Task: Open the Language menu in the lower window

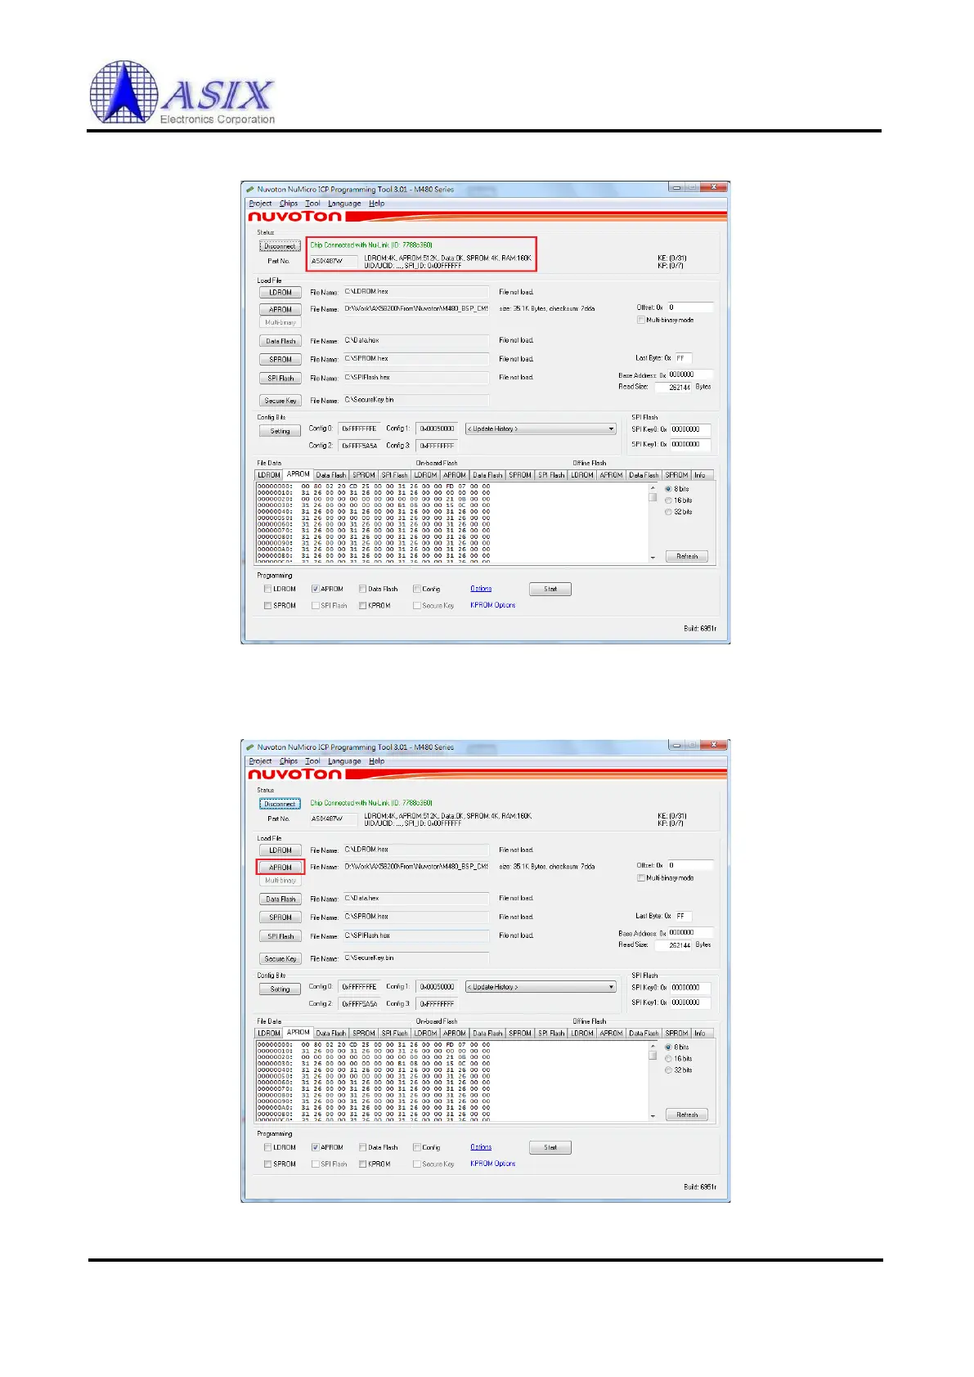Action: point(344,761)
